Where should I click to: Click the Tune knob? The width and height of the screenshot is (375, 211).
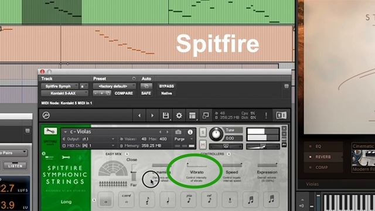pyautogui.click(x=216, y=134)
